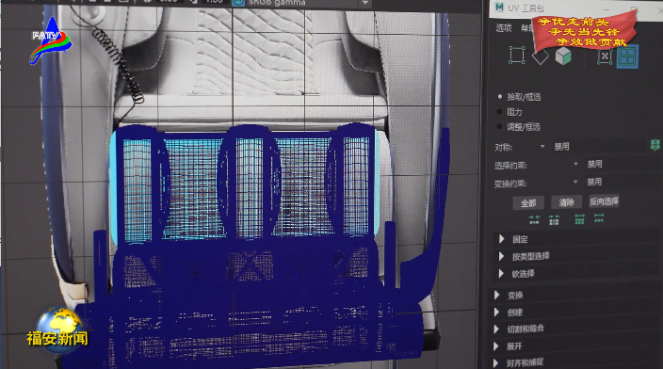Select the highlighted UV shell selection icon
Viewport: 663px width, 369px height.
tap(627, 57)
